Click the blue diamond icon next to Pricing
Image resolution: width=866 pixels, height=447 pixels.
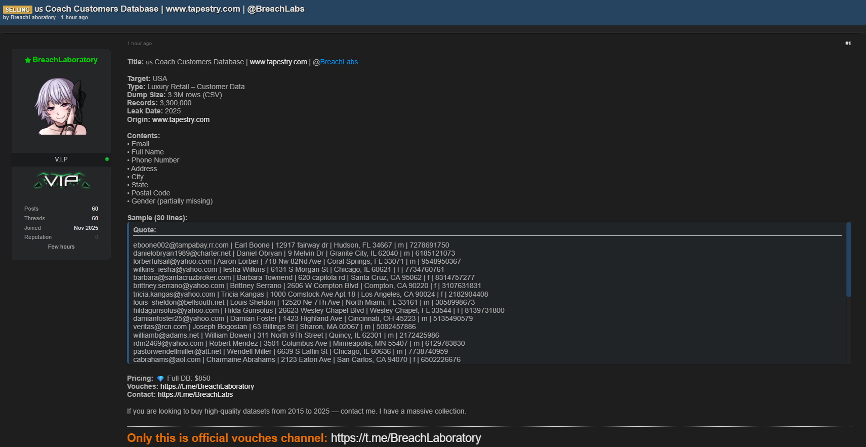160,379
